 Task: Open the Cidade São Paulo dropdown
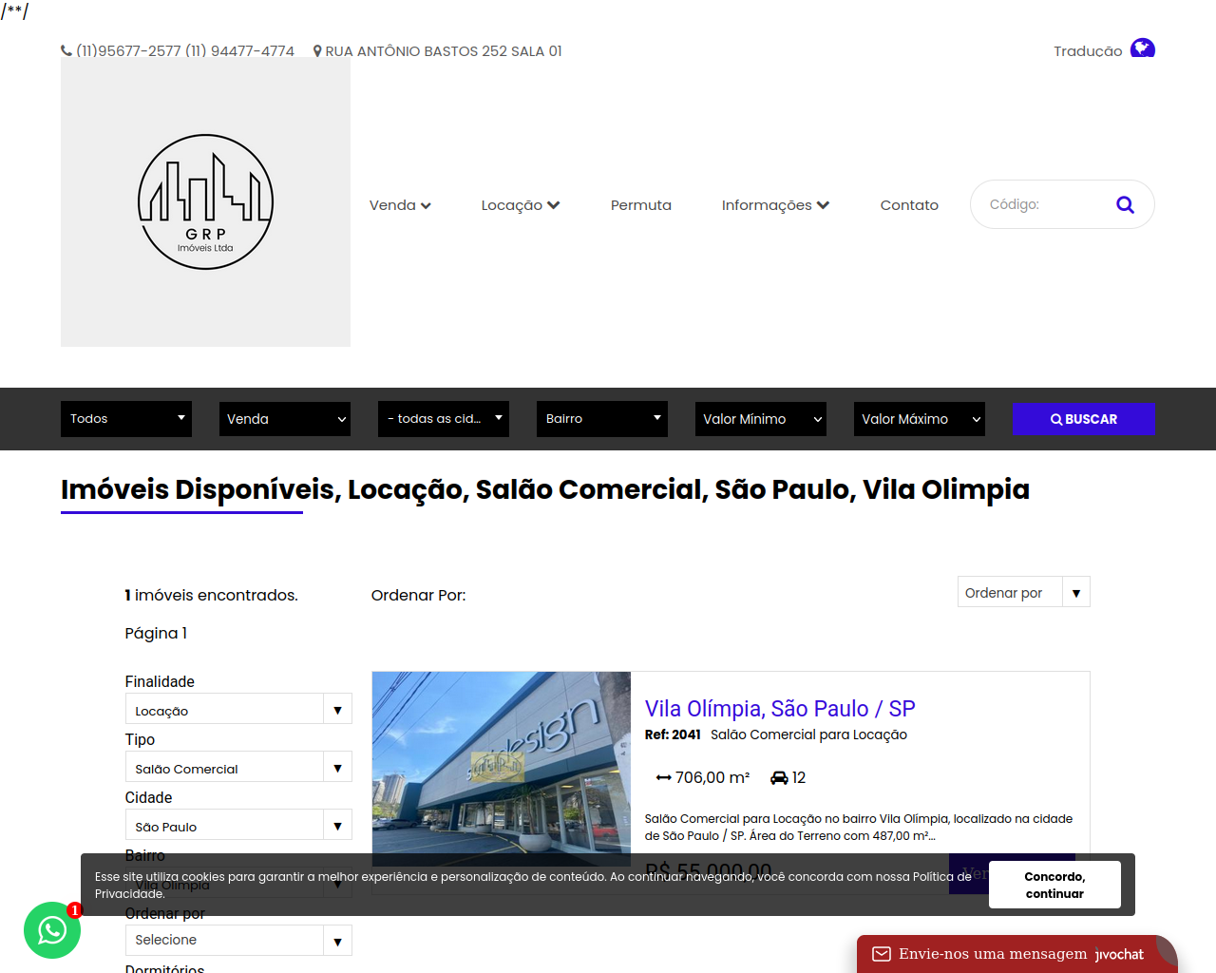point(238,825)
